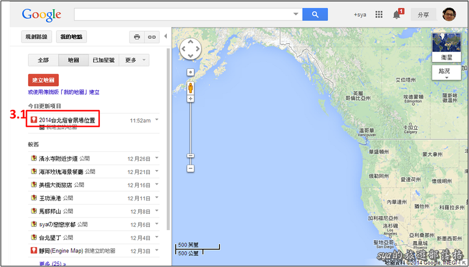This screenshot has width=469, height=267.
Task: Click the map pan compass control
Action: pyautogui.click(x=191, y=48)
